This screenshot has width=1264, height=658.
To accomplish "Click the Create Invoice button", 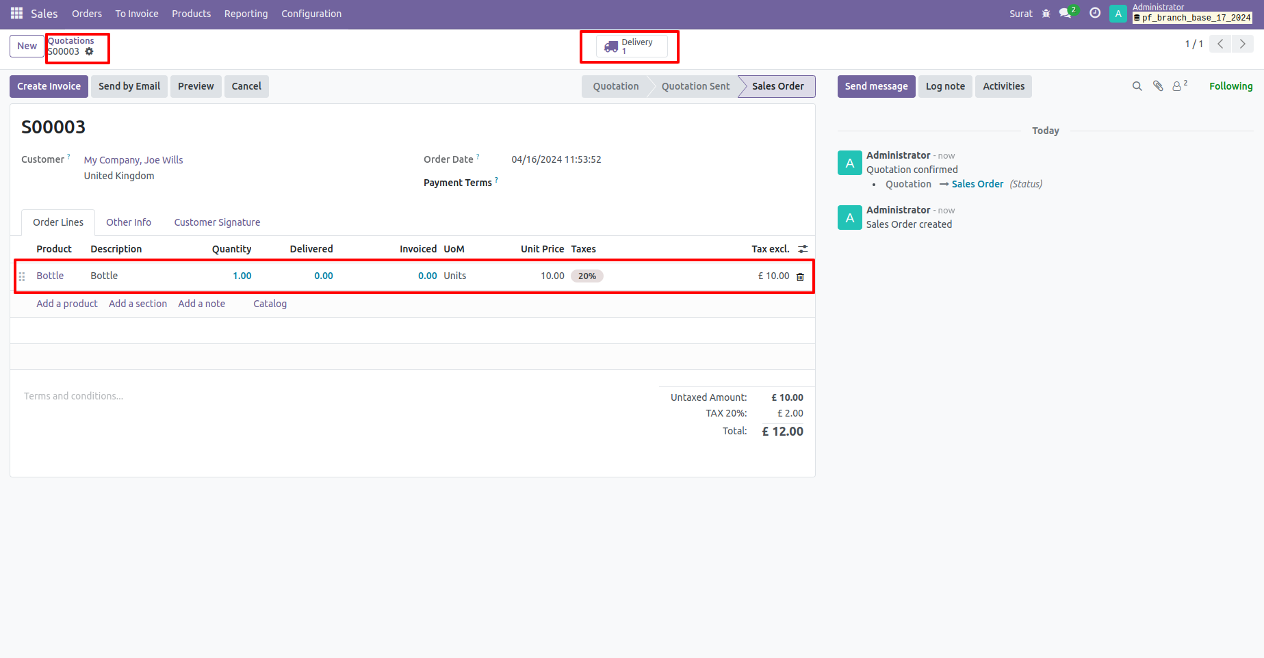I will (x=49, y=86).
